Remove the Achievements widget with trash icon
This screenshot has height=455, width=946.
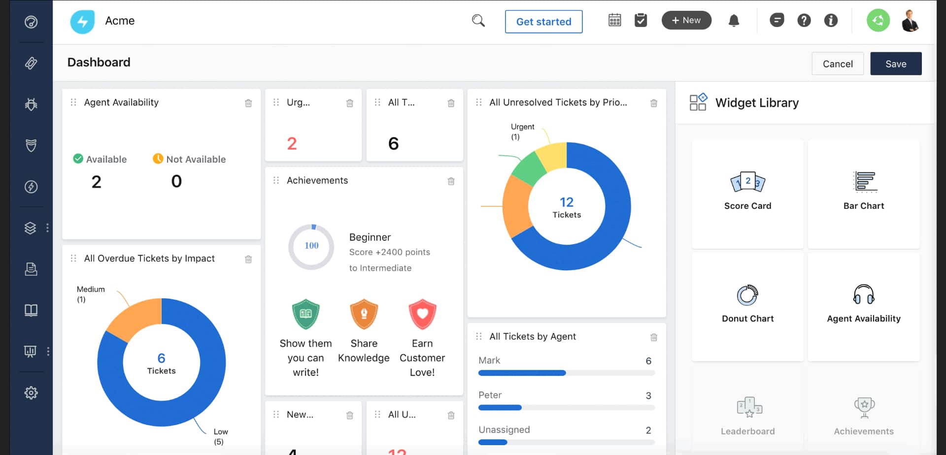click(x=451, y=181)
